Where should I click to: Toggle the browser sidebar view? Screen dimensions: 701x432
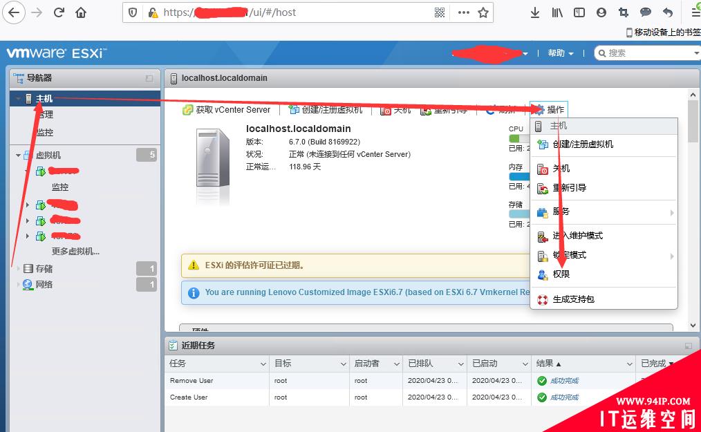[579, 12]
